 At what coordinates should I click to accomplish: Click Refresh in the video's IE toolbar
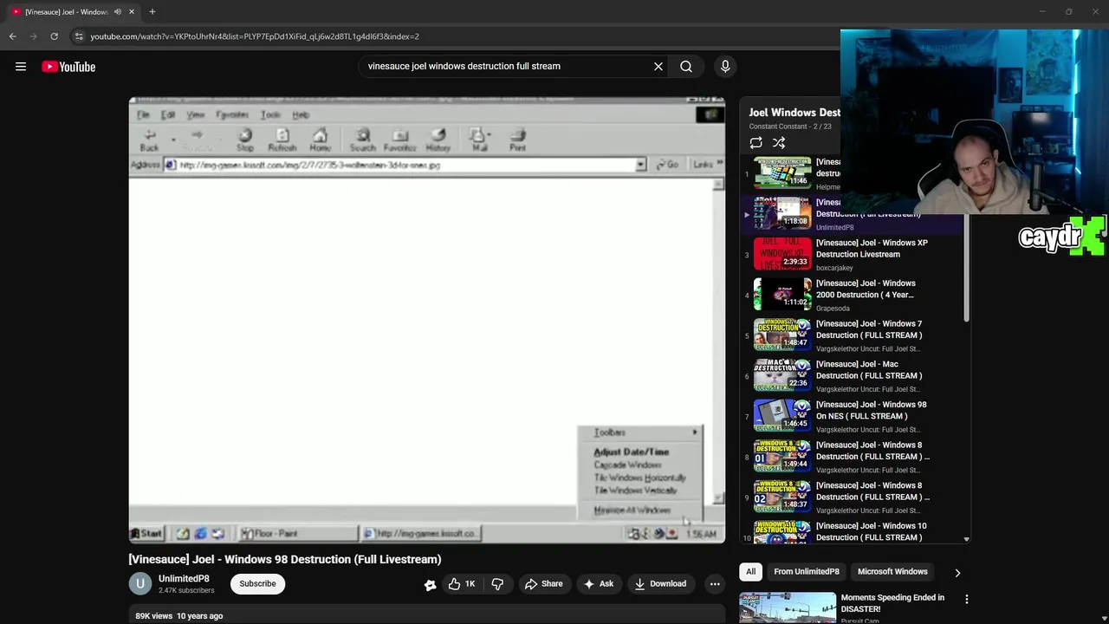[282, 140]
